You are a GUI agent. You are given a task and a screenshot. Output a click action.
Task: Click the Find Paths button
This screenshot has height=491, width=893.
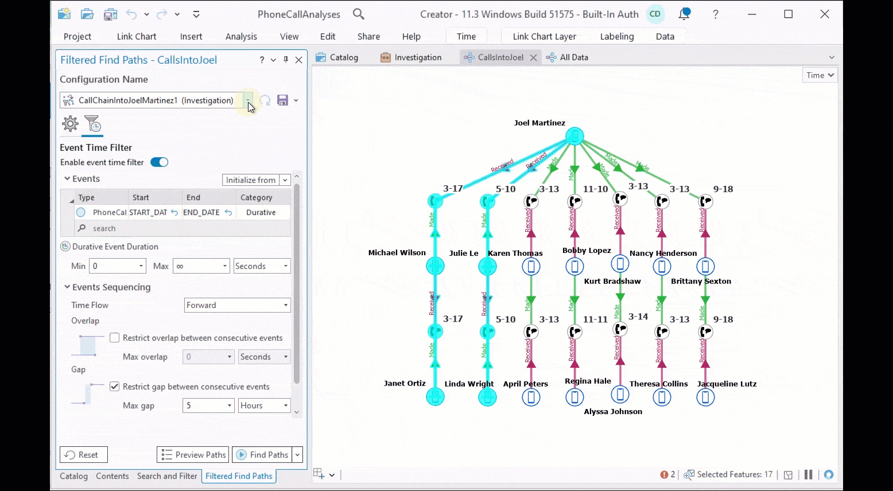click(262, 455)
